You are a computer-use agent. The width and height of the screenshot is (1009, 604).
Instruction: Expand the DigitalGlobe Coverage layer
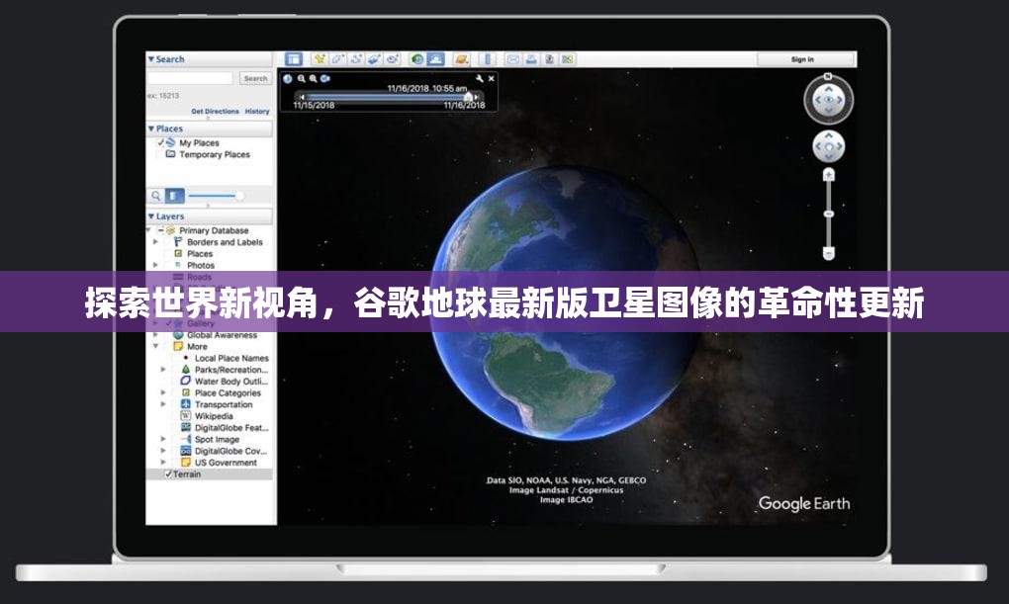coord(163,451)
